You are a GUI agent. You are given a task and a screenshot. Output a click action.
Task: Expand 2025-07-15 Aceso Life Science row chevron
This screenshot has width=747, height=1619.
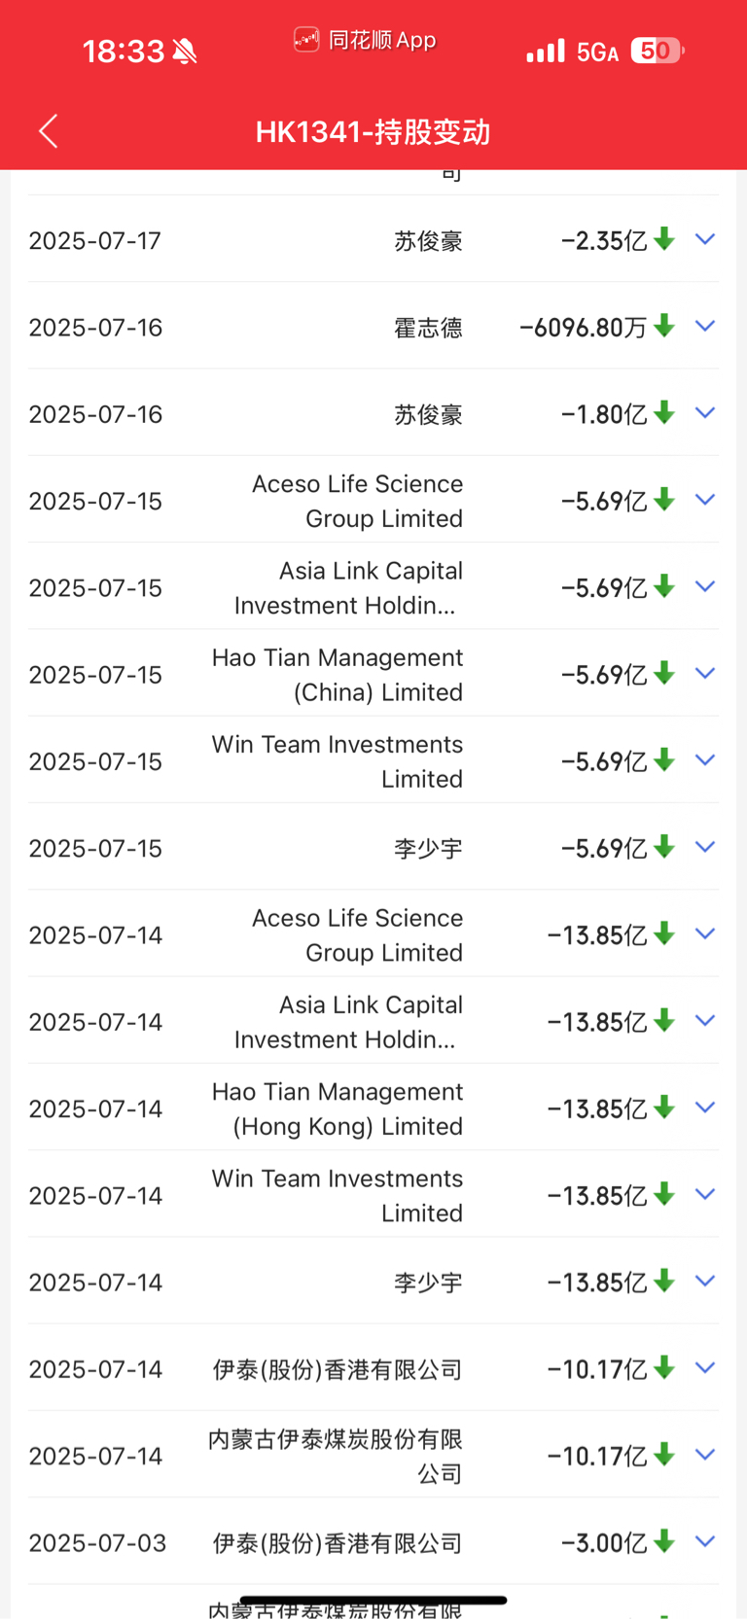click(x=705, y=500)
